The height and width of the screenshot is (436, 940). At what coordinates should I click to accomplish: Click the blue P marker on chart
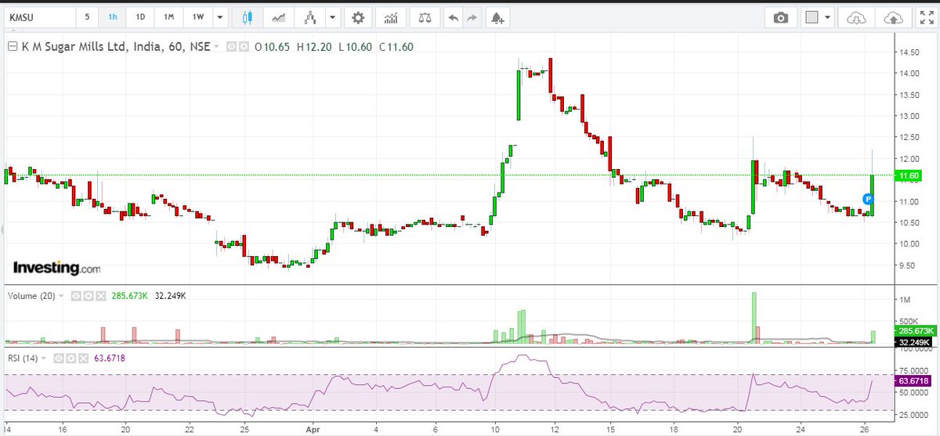(x=868, y=200)
